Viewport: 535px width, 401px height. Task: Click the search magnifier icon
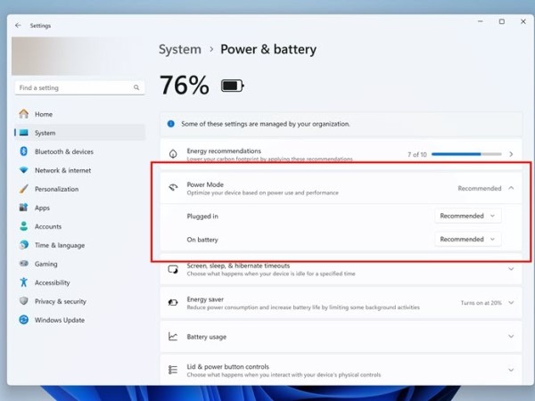136,87
